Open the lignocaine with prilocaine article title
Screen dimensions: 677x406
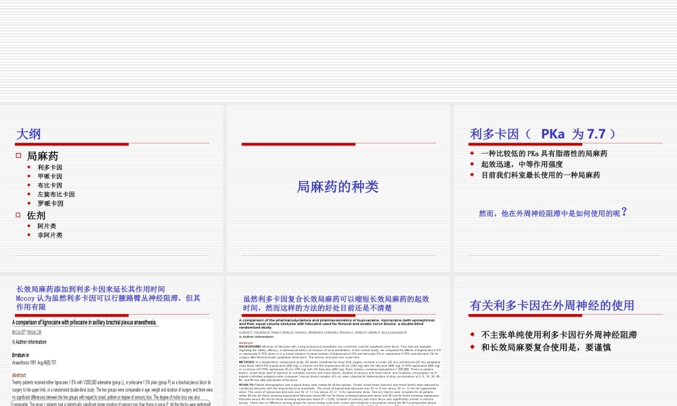pyautogui.click(x=83, y=322)
